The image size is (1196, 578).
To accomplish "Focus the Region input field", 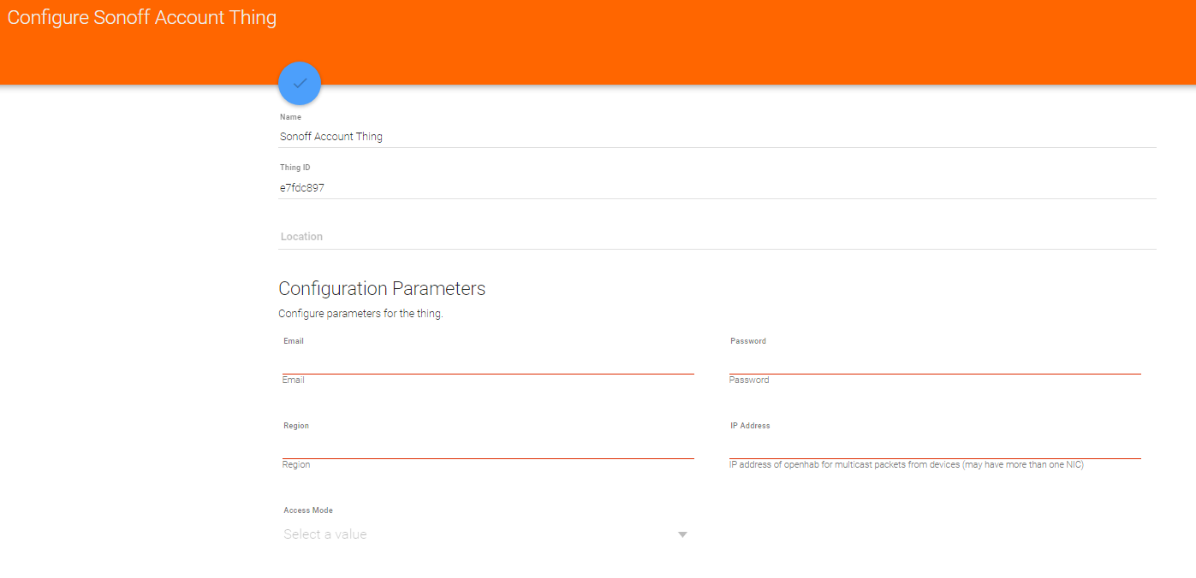I will coord(488,447).
